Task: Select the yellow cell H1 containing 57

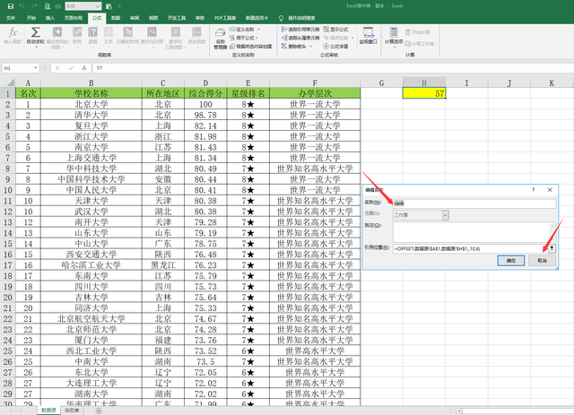Action: coord(425,92)
